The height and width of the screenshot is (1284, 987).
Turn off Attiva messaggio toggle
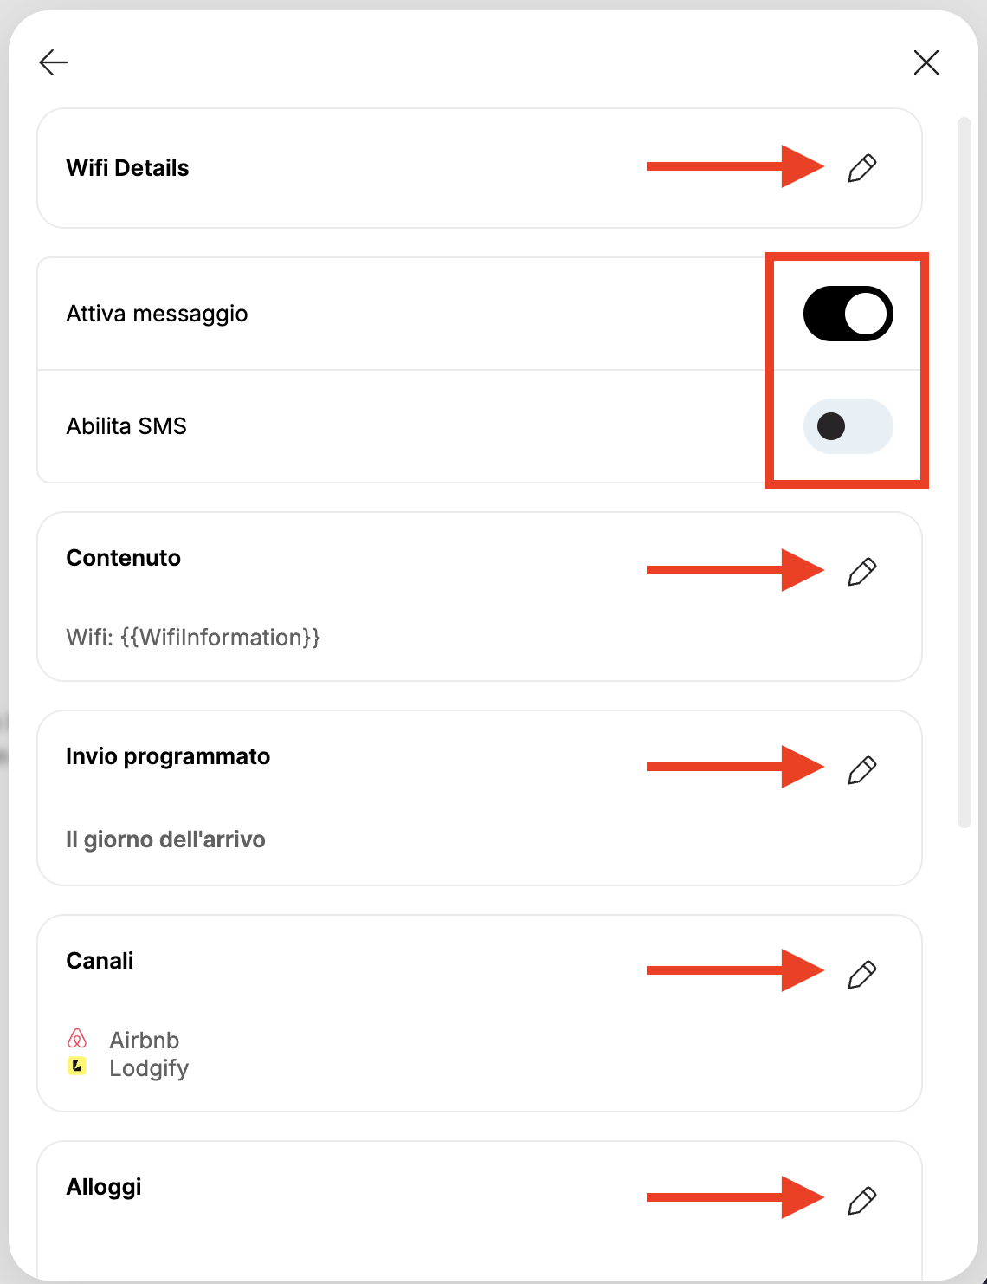[848, 314]
